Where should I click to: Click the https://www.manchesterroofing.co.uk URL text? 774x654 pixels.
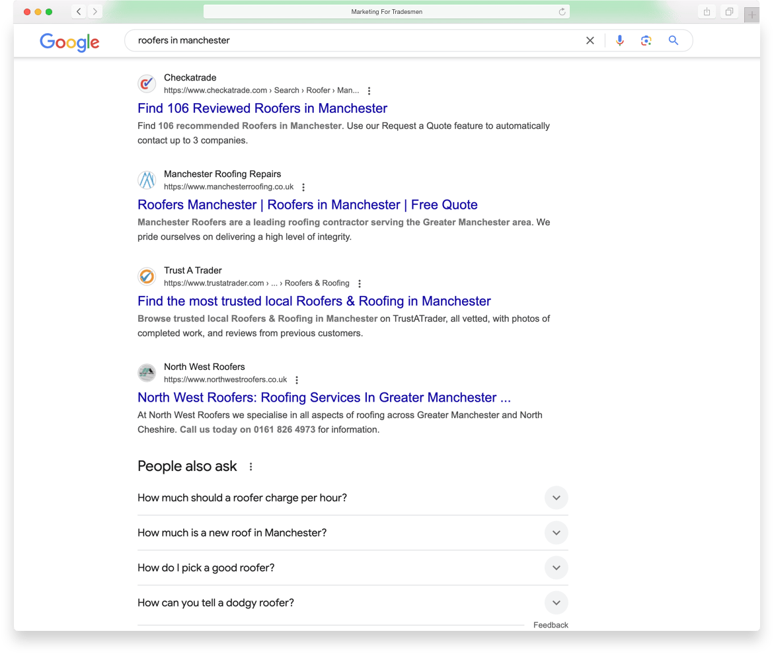click(x=229, y=186)
